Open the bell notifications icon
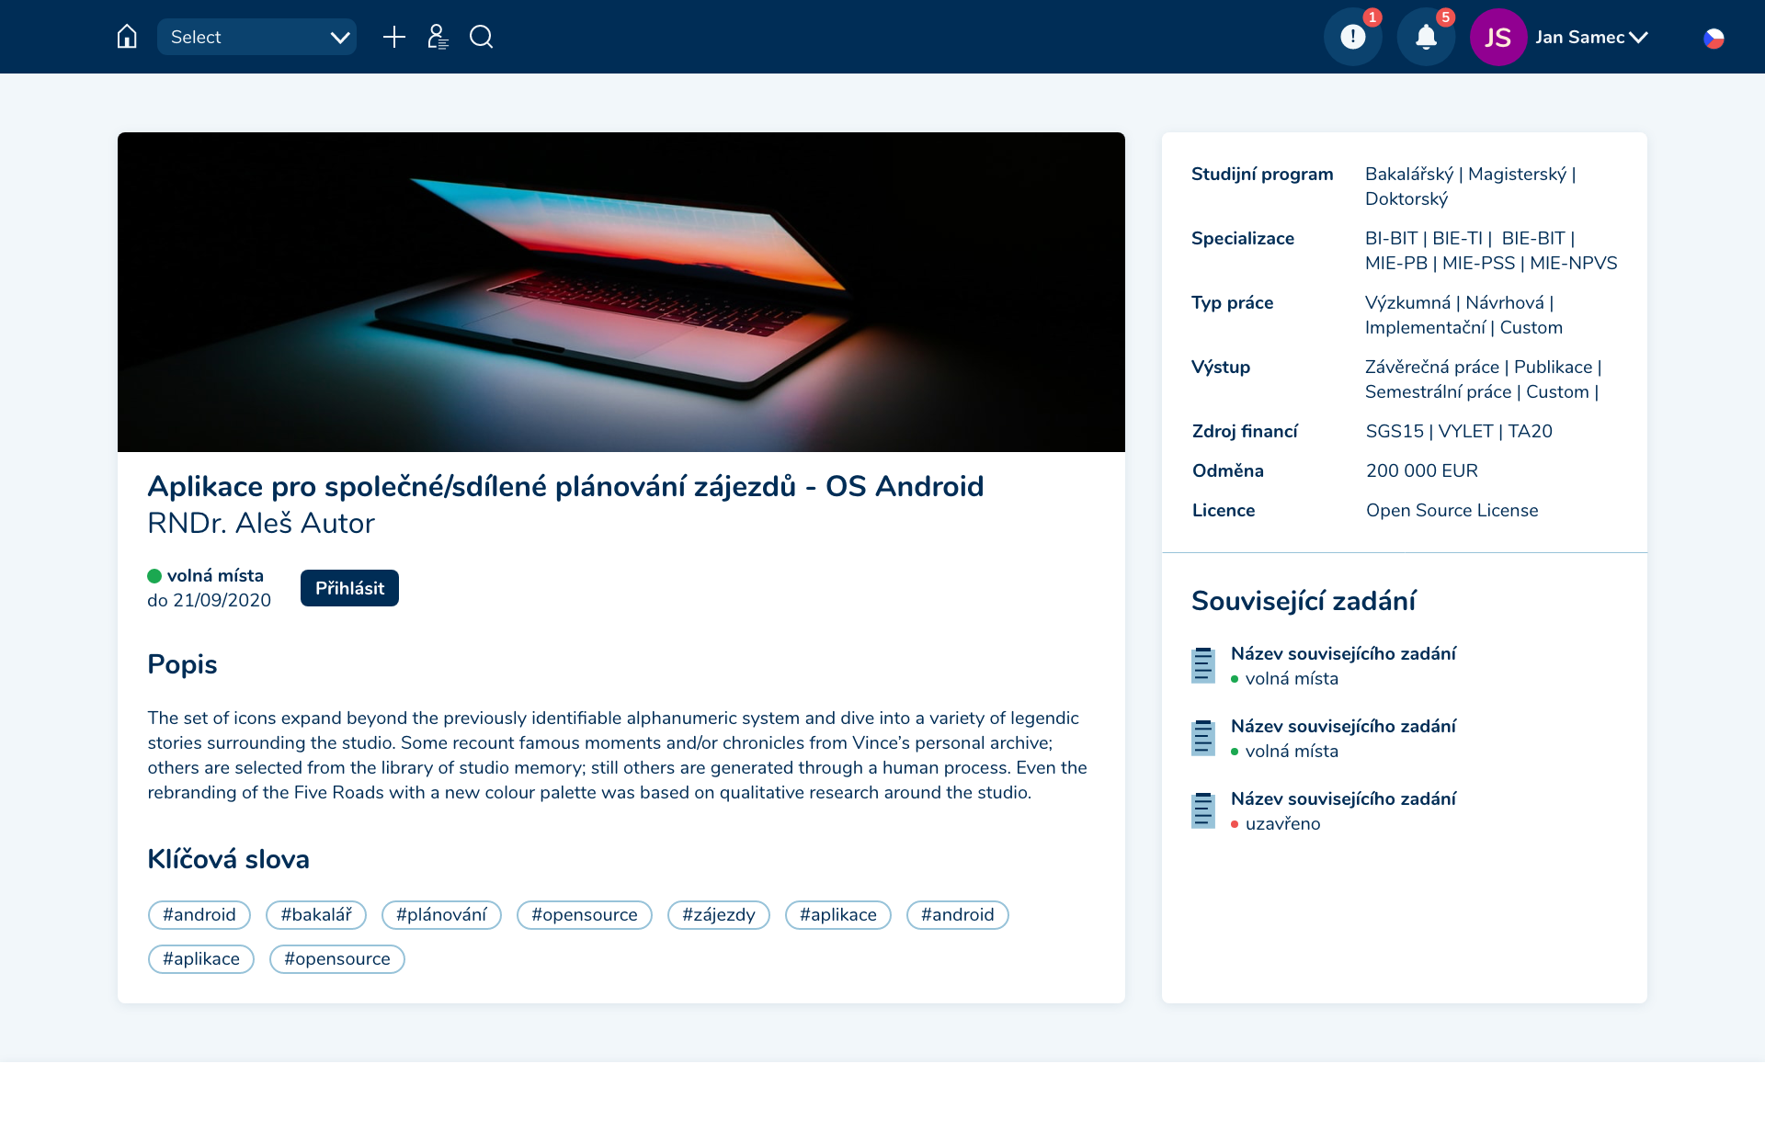The width and height of the screenshot is (1765, 1143). [x=1426, y=38]
